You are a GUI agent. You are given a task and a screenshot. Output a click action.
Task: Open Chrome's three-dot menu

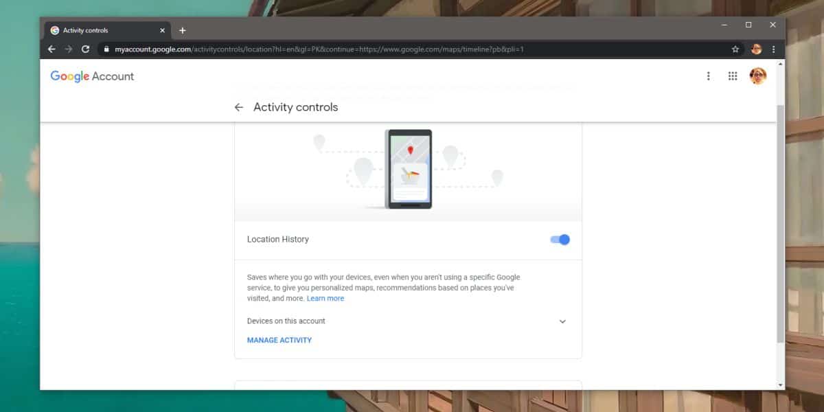tap(774, 49)
